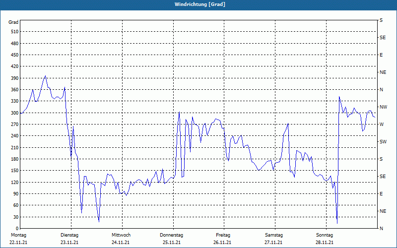The image size is (397, 248).
Task: Select SE compass label between 510 and 480 levels
Action: [x=383, y=38]
